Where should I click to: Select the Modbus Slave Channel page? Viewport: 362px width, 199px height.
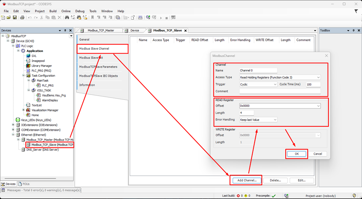click(102, 49)
